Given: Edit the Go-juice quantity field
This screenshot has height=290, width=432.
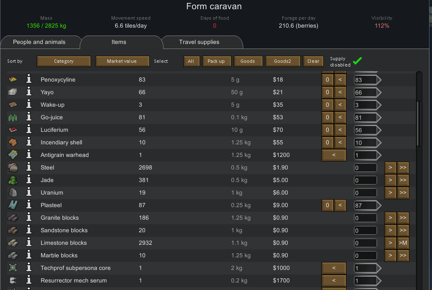Looking at the screenshot, I should (365, 118).
